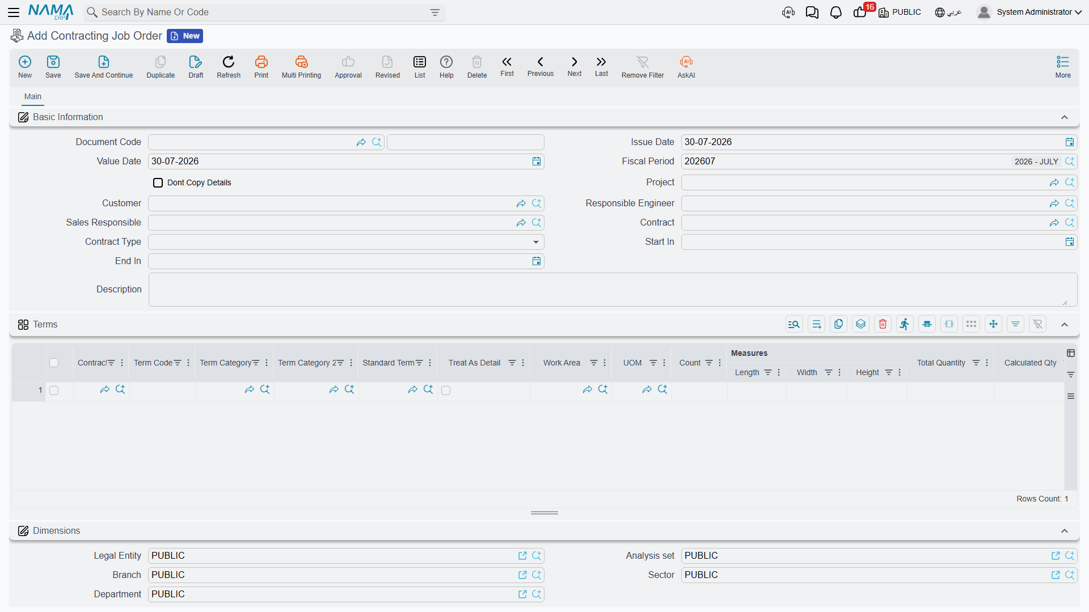Open the chat messages icon
The image size is (1089, 612).
(x=812, y=12)
